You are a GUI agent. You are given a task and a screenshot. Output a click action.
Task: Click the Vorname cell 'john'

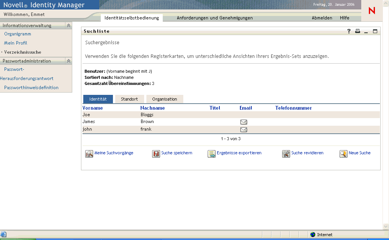pyautogui.click(x=87, y=129)
